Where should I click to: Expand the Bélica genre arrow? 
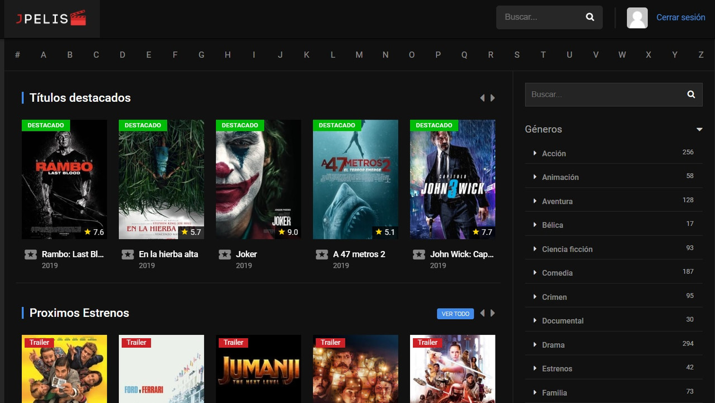coord(535,225)
